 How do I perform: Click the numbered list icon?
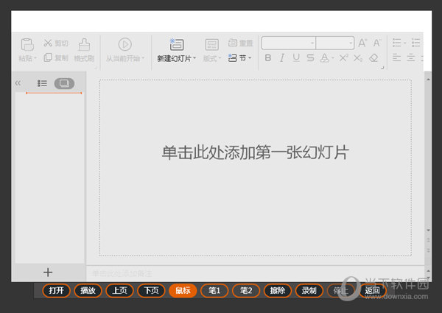[416, 43]
